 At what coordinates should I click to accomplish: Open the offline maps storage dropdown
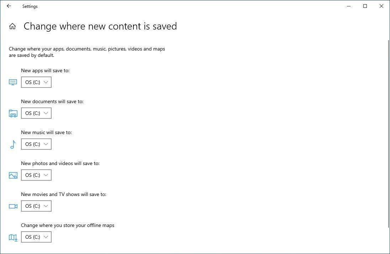(x=36, y=237)
